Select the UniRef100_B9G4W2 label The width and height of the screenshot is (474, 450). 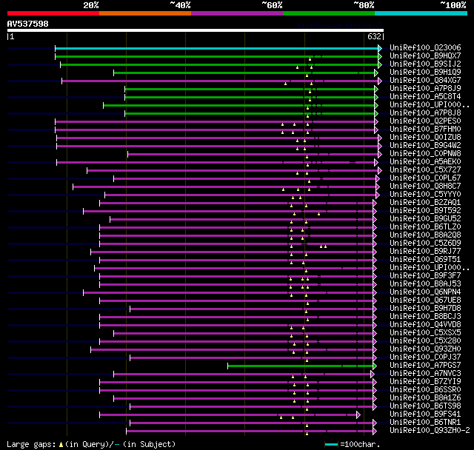click(425, 146)
